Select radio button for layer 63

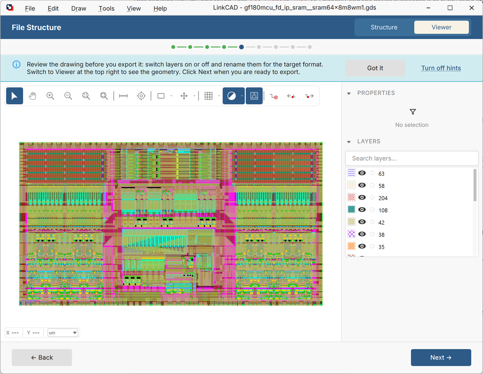[x=372, y=173]
